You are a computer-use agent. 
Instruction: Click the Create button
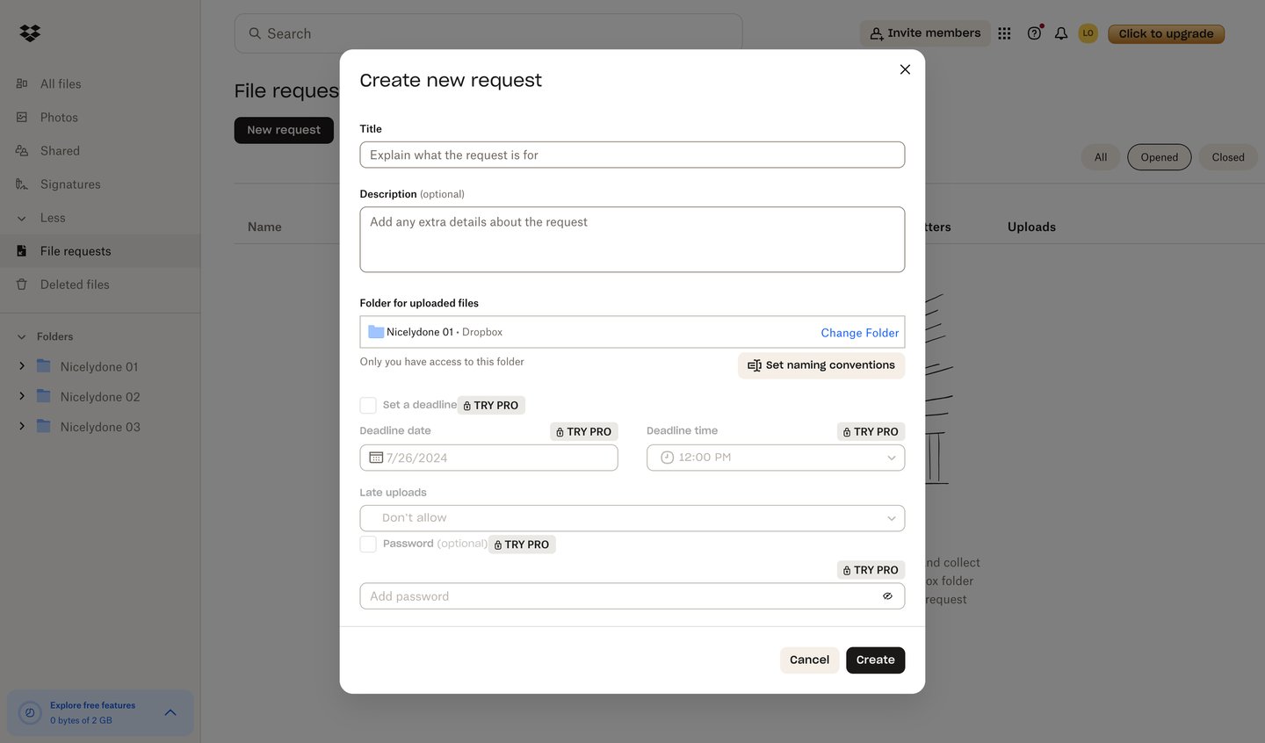coord(875,660)
